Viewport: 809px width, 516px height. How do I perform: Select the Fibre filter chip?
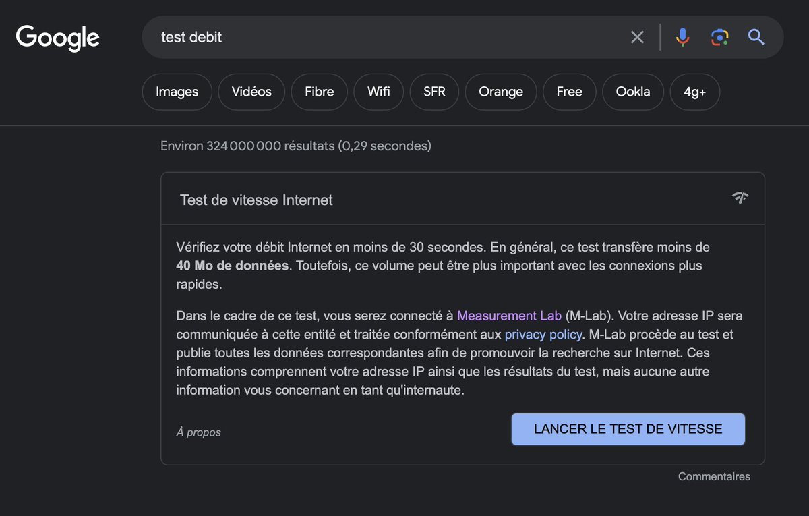click(x=320, y=92)
